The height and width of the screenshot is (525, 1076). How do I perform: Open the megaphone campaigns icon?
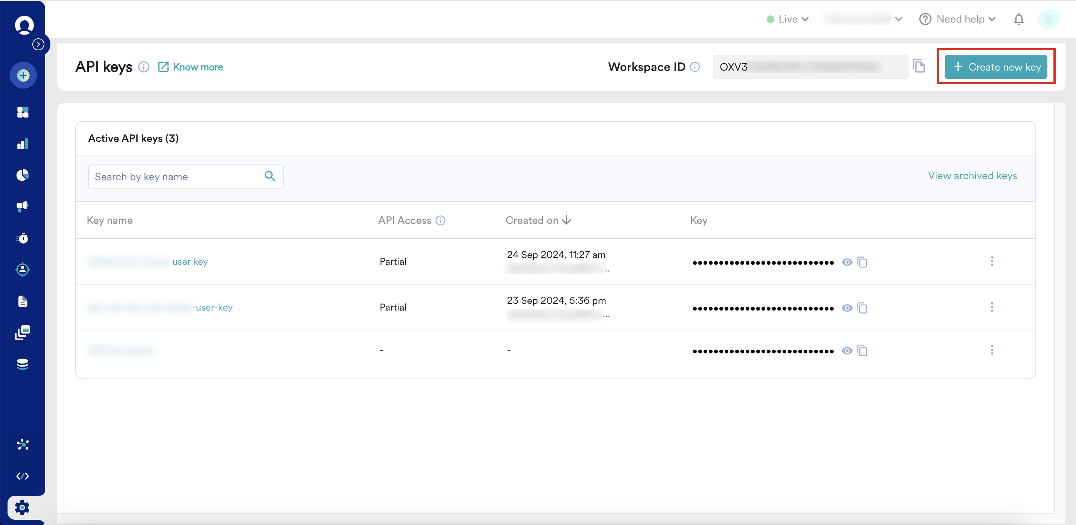[23, 206]
